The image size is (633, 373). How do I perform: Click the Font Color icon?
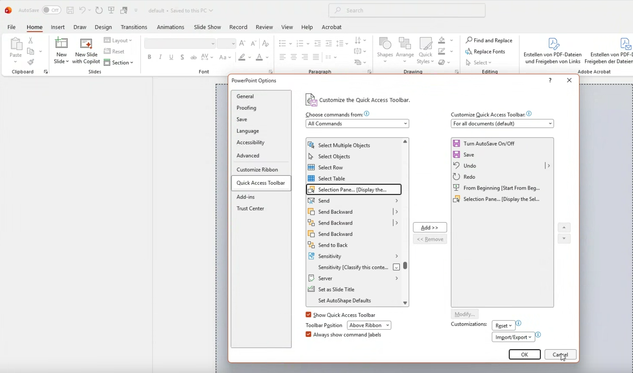click(259, 58)
